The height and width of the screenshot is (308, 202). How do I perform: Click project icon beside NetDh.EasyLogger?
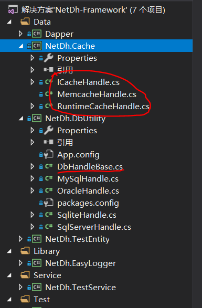(x=37, y=263)
